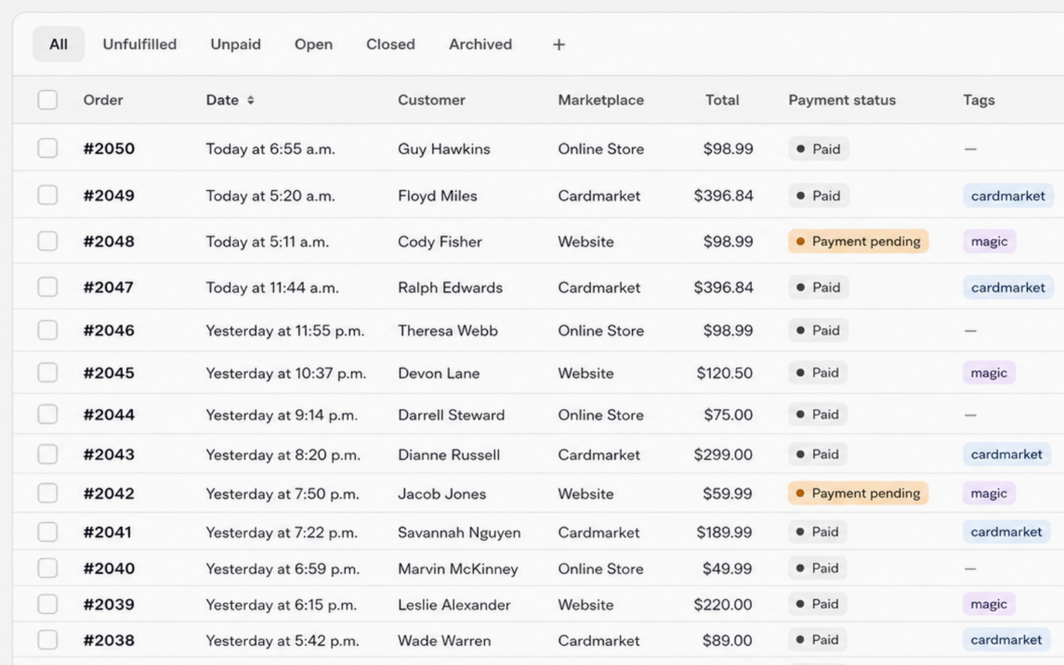
Task: Click the $75.00 total value
Action: pos(728,415)
